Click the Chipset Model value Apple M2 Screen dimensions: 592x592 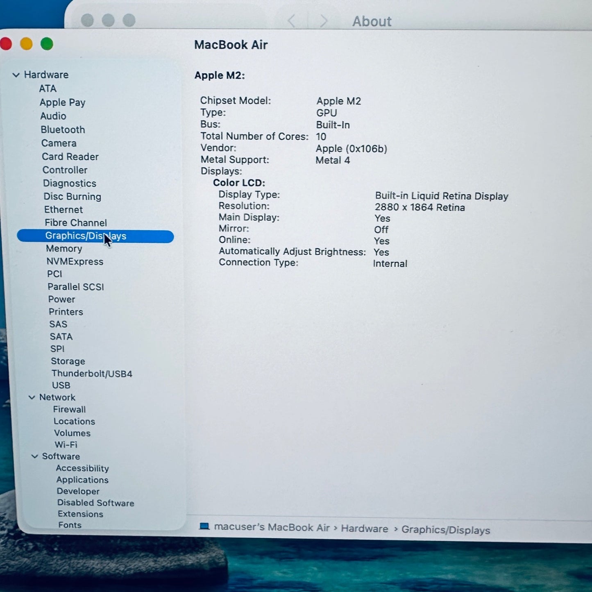pos(339,101)
